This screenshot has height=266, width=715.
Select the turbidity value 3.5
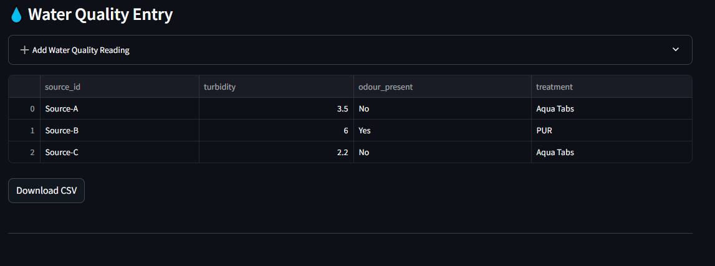pos(342,108)
